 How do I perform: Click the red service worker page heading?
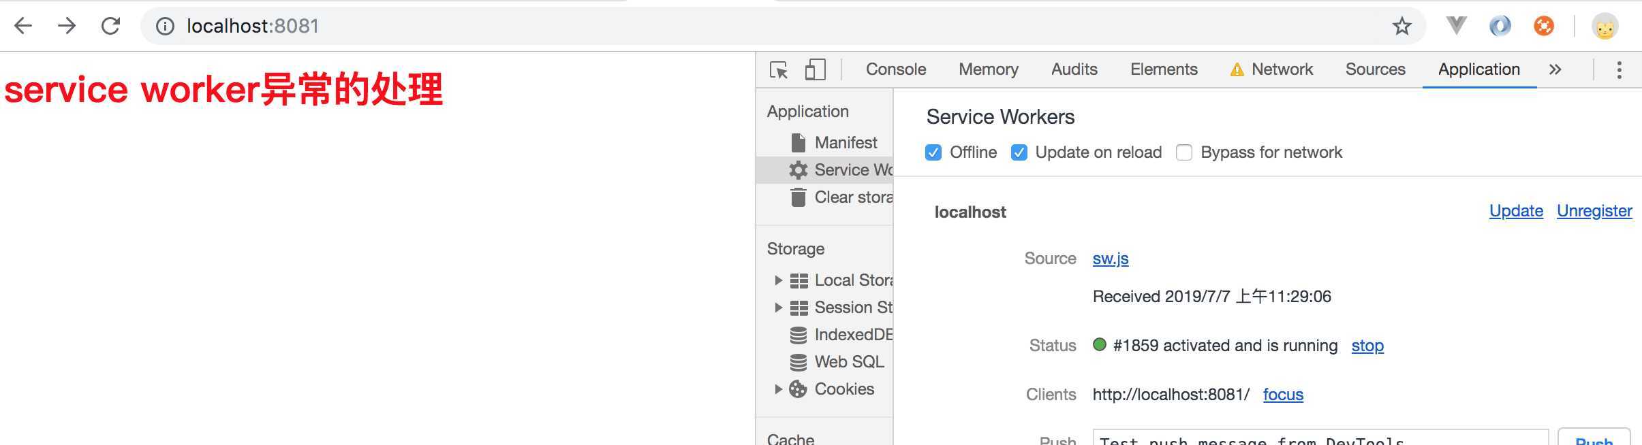tap(223, 90)
